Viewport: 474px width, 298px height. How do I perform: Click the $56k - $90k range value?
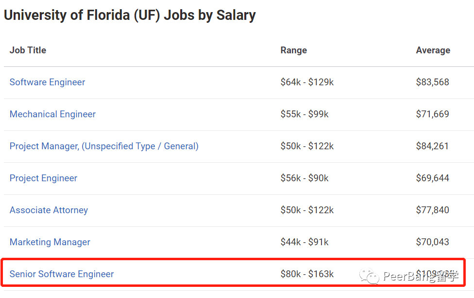(x=304, y=178)
